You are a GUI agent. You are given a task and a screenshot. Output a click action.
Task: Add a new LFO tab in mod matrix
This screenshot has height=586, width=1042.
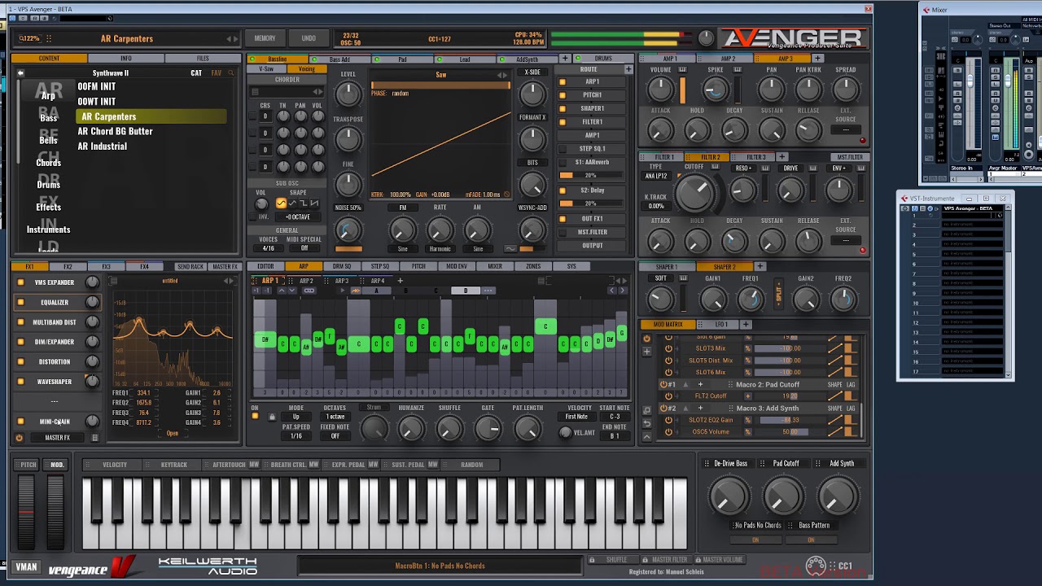pyautogui.click(x=745, y=325)
